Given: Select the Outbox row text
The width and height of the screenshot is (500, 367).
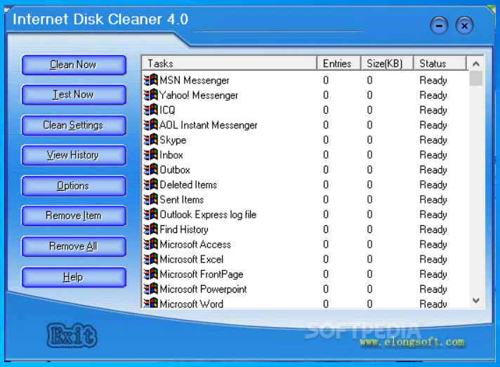Looking at the screenshot, I should (175, 170).
